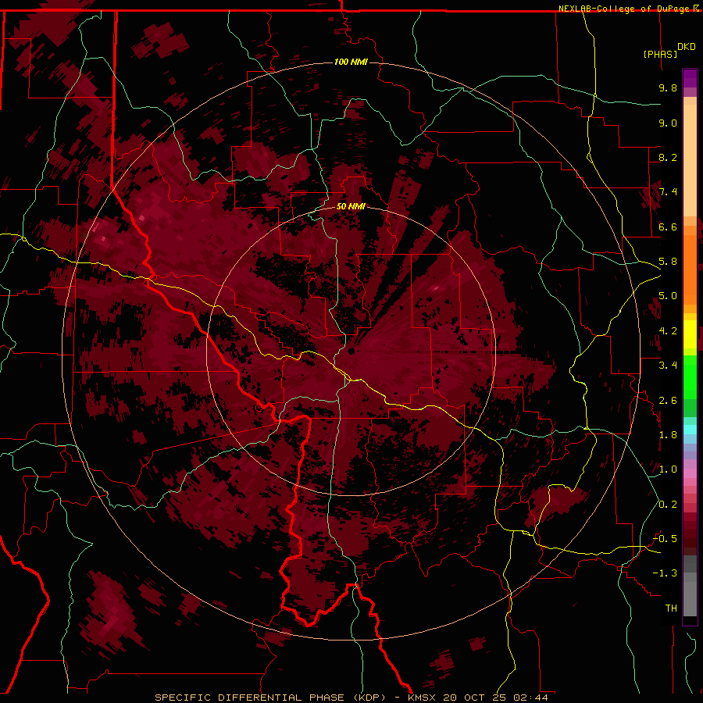Click the 1.0 legend value
Screen dimensions: 703x703
[668, 469]
